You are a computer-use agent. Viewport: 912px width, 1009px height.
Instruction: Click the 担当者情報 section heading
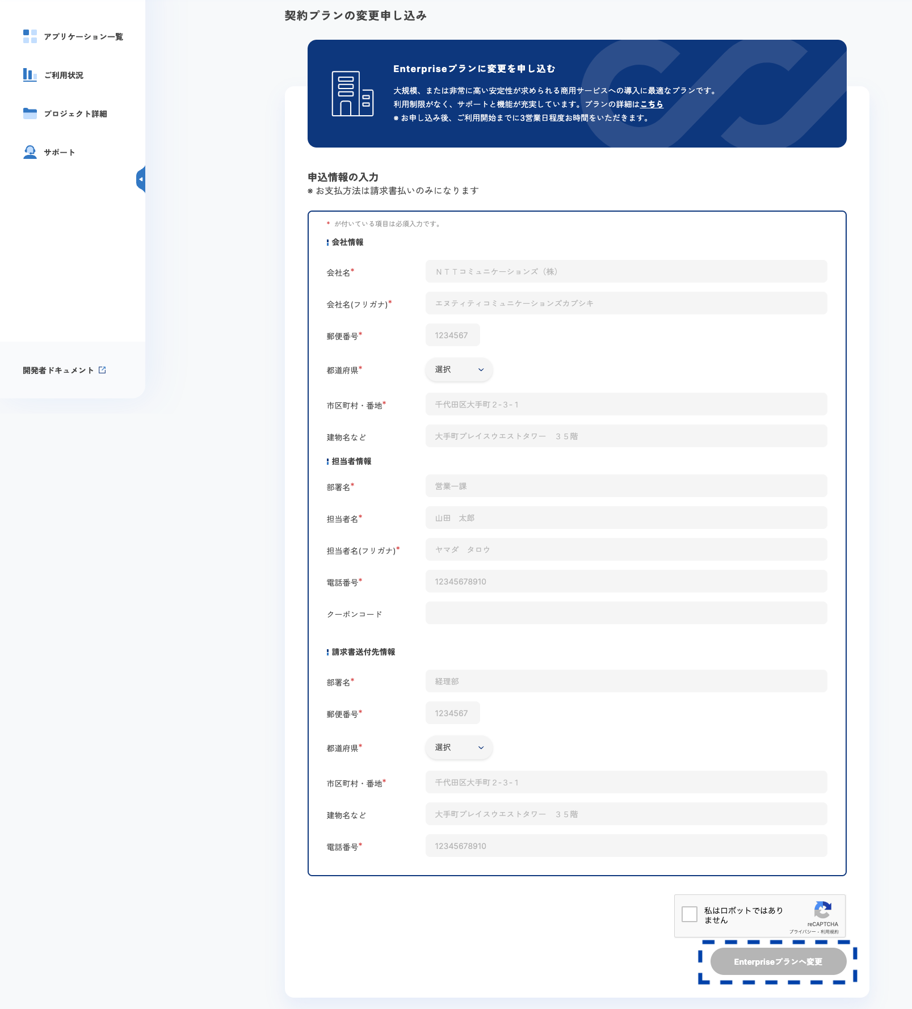pos(351,461)
